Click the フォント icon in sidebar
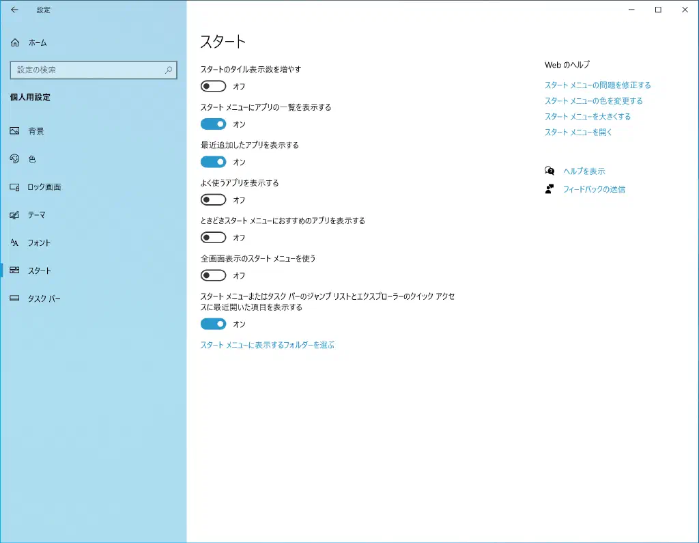This screenshot has width=699, height=543. (14, 243)
